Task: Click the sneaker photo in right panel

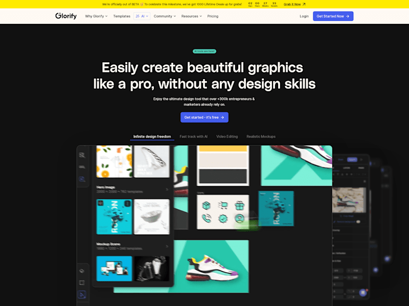Action: 349,200
